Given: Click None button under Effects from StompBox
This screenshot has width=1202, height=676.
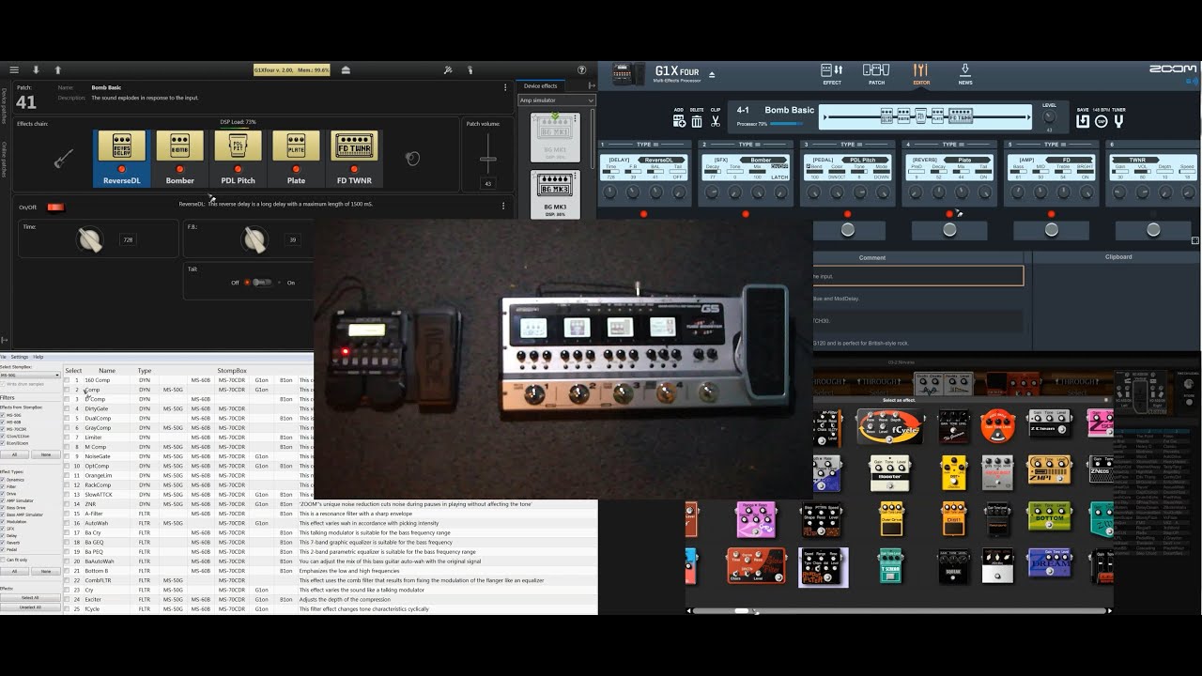Looking at the screenshot, I should (45, 454).
